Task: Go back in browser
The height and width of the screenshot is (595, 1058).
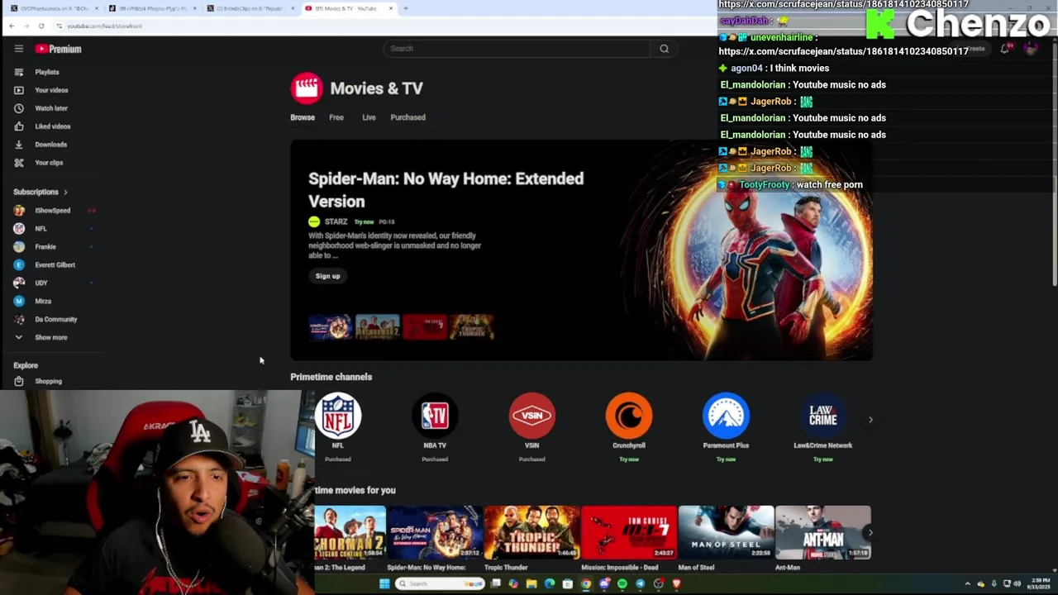Action: coord(12,26)
